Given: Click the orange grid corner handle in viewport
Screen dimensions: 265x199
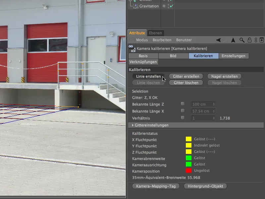Looking at the screenshot, I should (x=78, y=107).
